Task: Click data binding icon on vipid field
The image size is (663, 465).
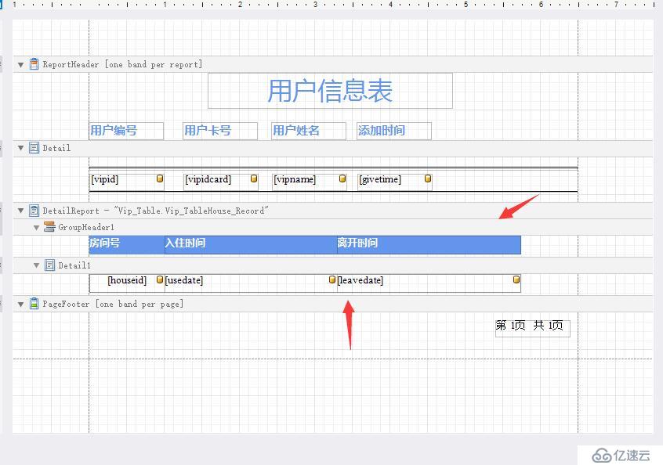Action: click(160, 178)
